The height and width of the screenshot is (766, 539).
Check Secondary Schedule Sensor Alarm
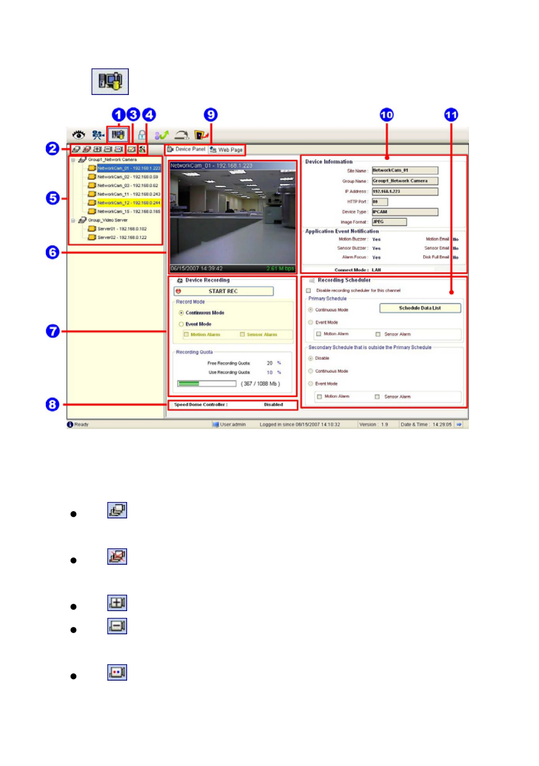pyautogui.click(x=377, y=397)
